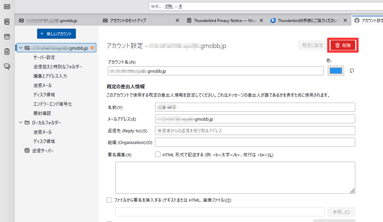Close the Thunderbird Privacy Notice tab

pyautogui.click(x=261, y=20)
